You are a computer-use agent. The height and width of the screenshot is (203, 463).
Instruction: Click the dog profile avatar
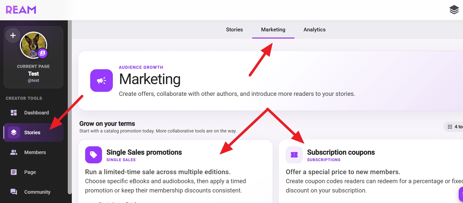tap(34, 45)
